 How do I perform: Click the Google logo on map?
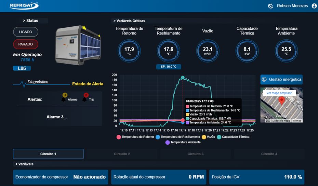pyautogui.click(x=281, y=116)
